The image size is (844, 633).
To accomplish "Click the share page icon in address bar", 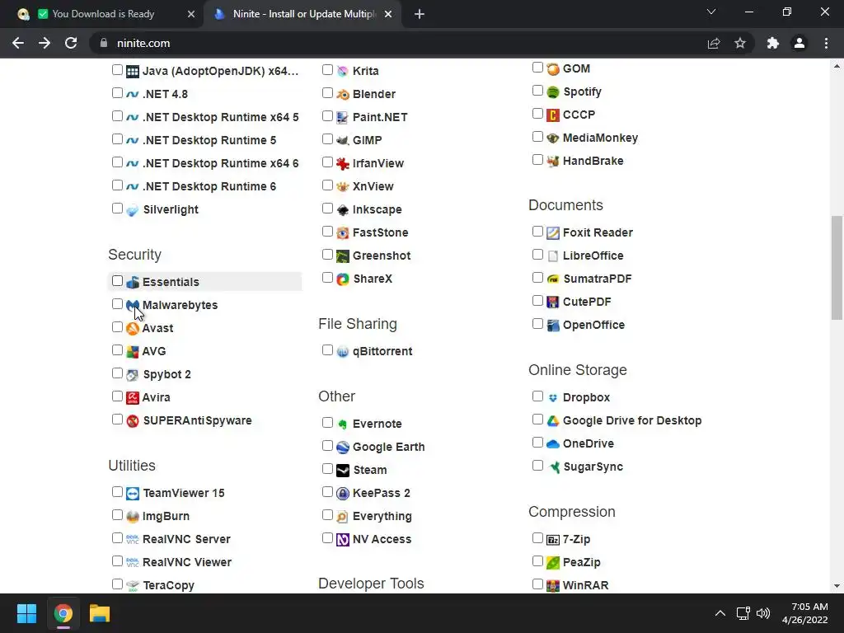I will click(714, 43).
